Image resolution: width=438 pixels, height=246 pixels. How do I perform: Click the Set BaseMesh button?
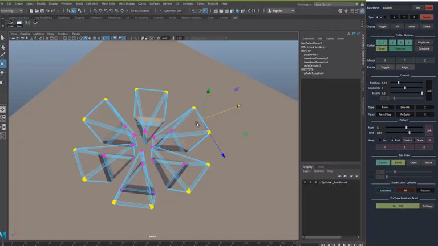coord(417,7)
